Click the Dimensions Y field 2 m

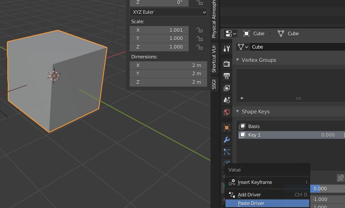(168, 73)
